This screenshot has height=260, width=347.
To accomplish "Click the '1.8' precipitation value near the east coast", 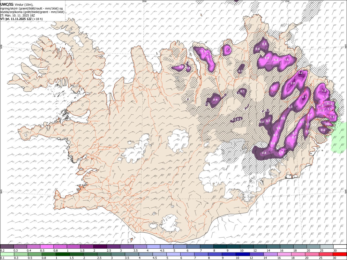I will click(324, 91).
